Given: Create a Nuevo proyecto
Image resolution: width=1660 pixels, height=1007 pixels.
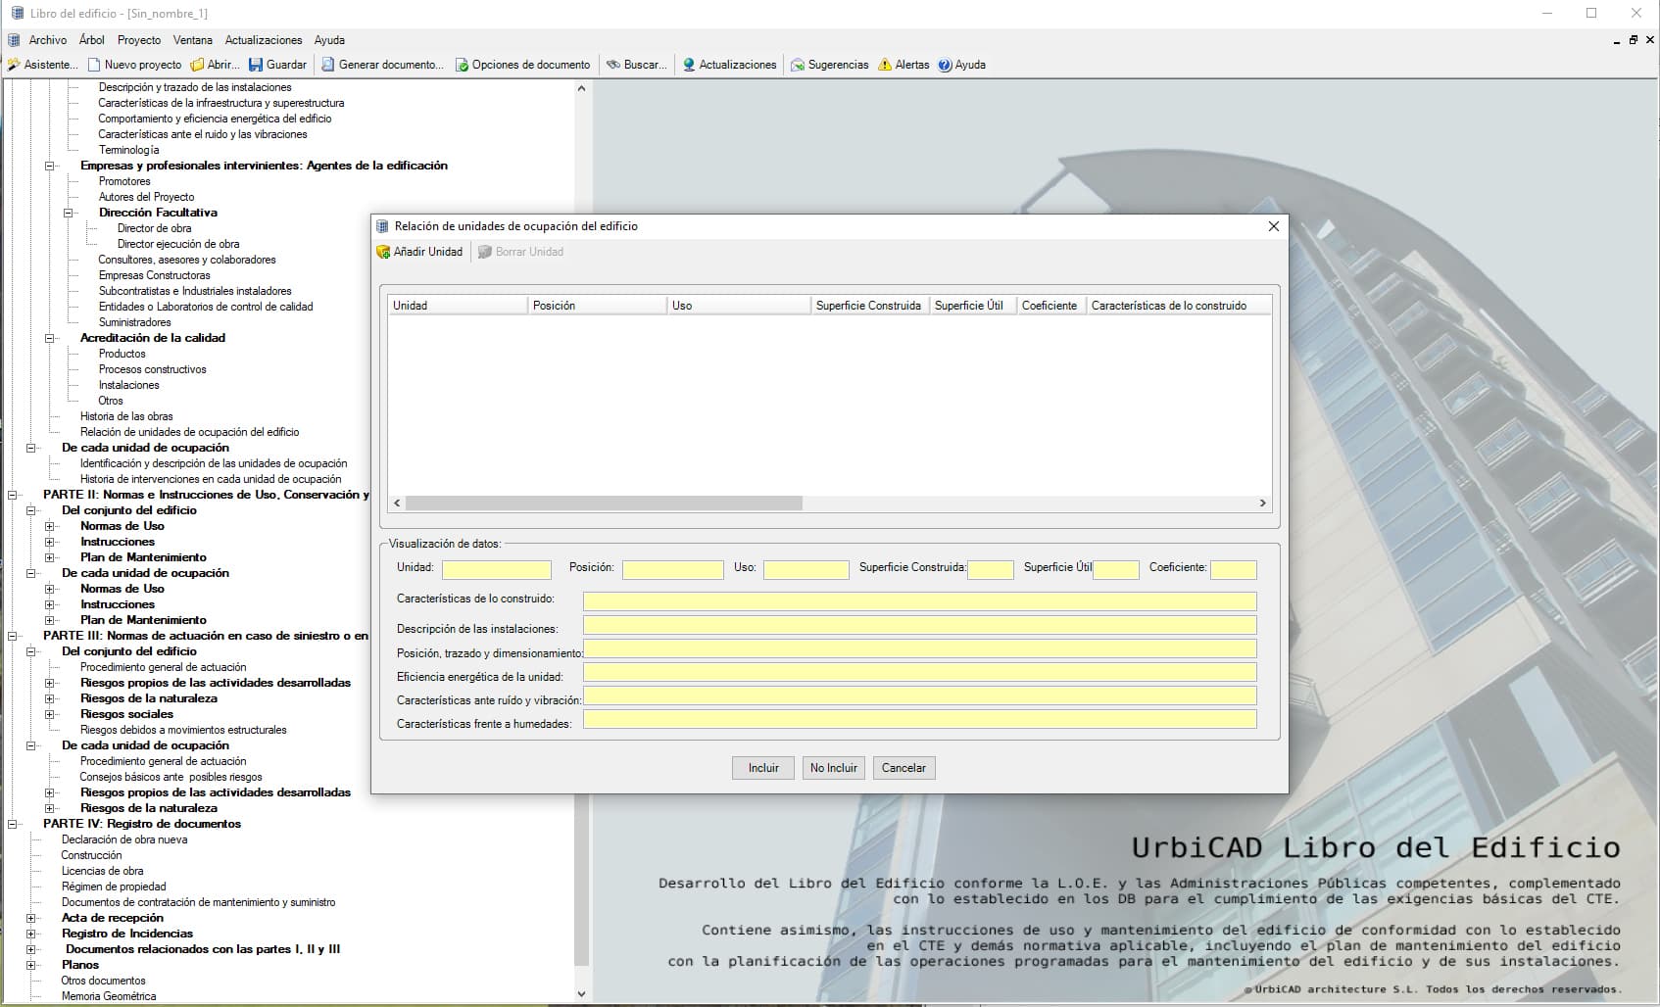Looking at the screenshot, I should coord(134,65).
